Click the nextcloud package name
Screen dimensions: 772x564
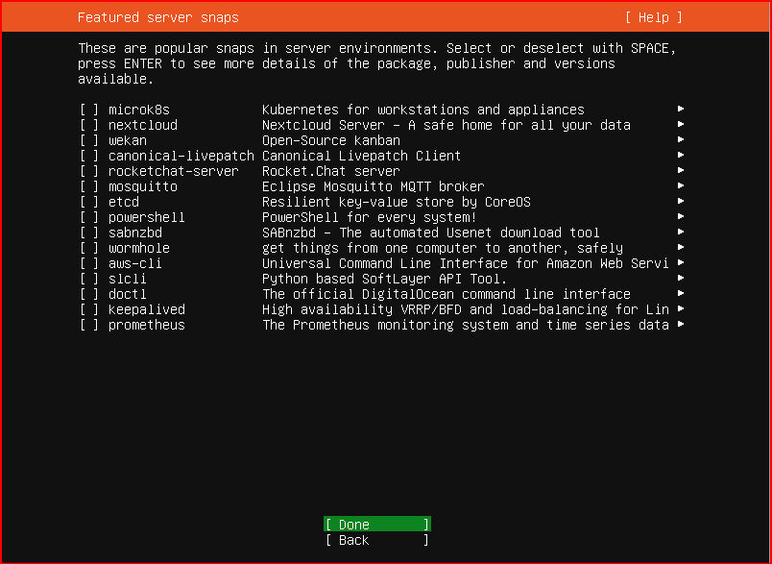[x=143, y=125]
